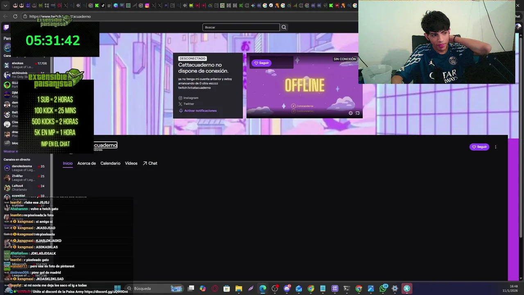
Task: Open Notepad from taskbar
Action: click(323, 288)
